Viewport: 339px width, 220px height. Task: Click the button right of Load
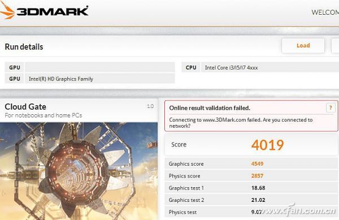(335, 46)
